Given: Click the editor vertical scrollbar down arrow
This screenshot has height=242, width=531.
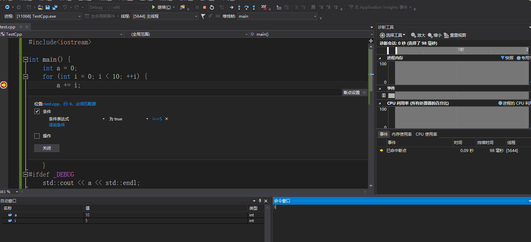Looking at the screenshot, I should click(x=371, y=186).
